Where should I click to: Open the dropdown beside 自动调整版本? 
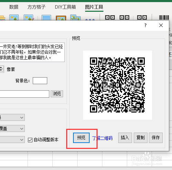pyautogui.click(x=12, y=140)
